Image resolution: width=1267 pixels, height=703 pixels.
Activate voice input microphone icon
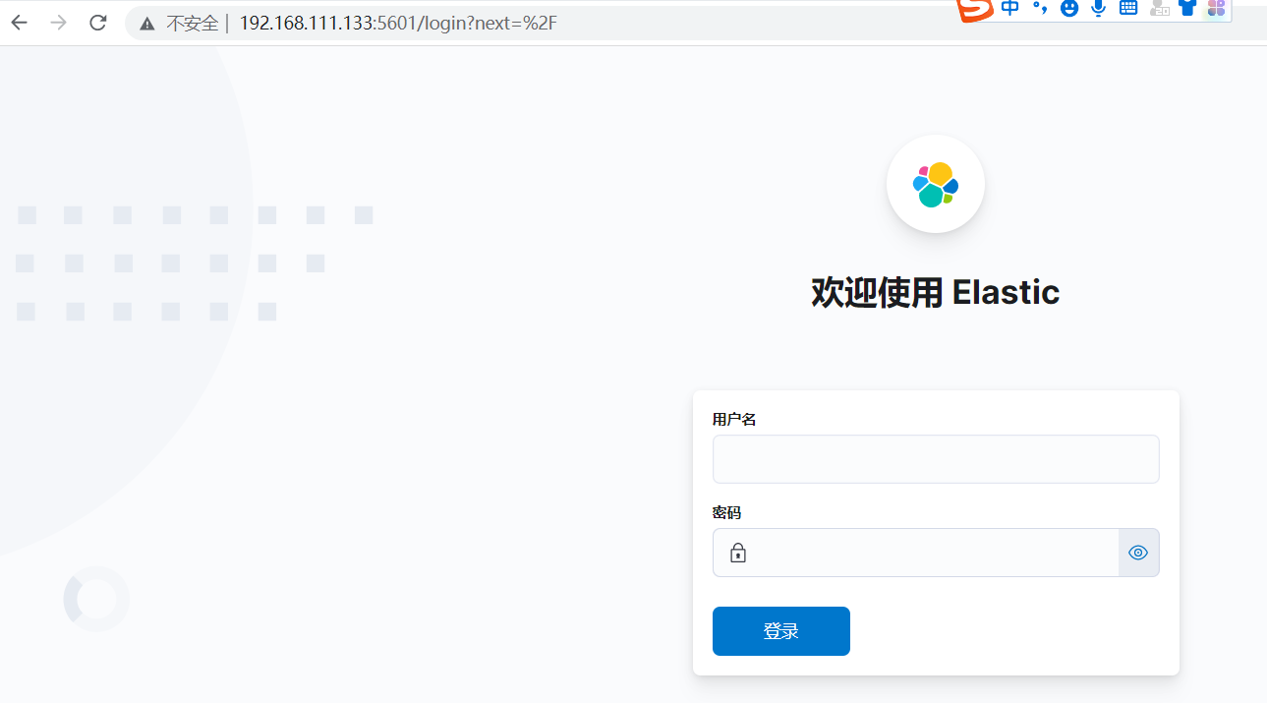[x=1098, y=9]
